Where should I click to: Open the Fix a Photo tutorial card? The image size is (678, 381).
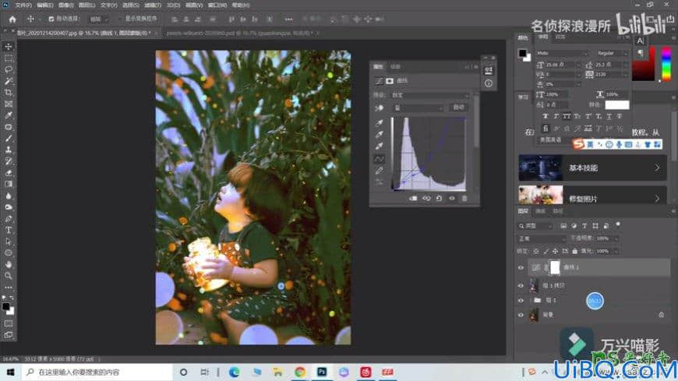593,196
